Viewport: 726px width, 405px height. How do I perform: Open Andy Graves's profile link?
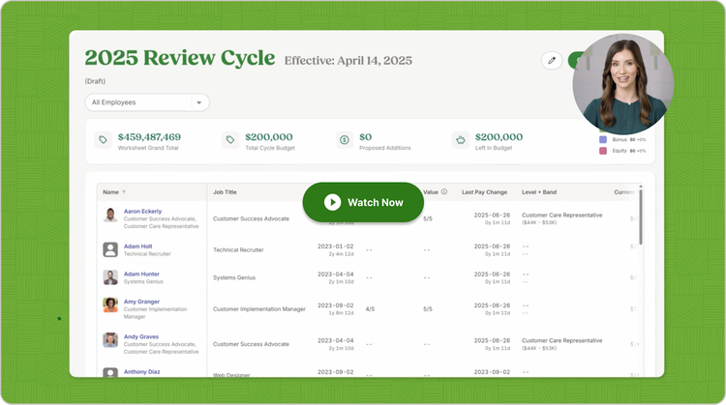point(140,336)
